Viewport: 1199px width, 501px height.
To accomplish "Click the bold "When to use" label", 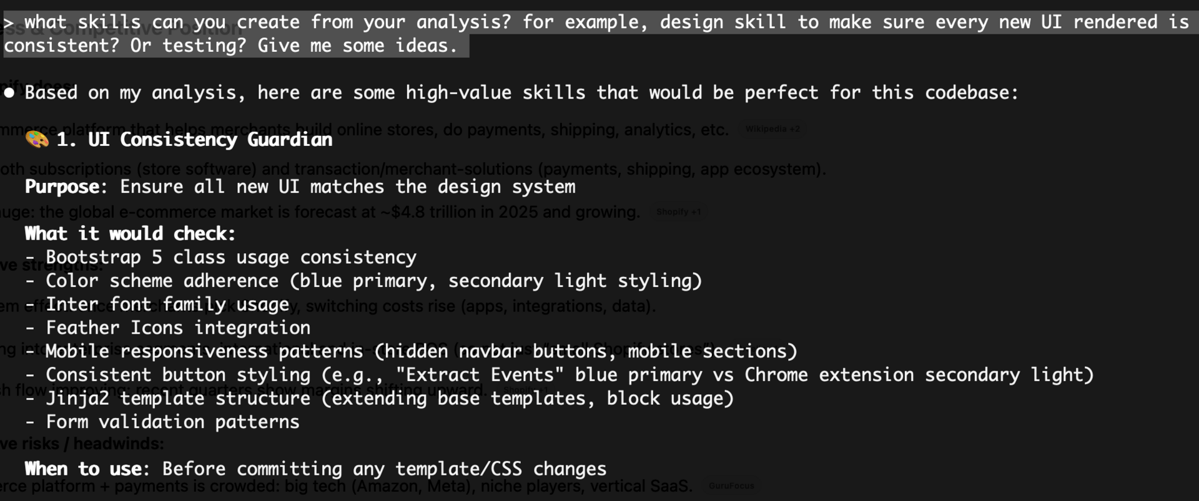I will [x=86, y=469].
